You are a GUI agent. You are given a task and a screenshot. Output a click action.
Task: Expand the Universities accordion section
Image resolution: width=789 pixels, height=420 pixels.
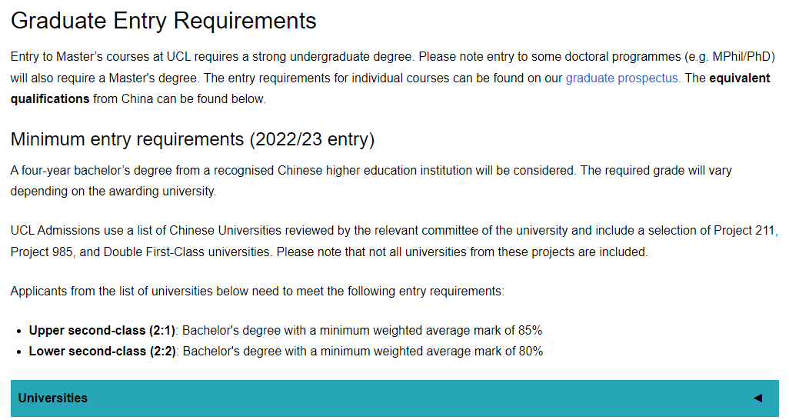click(394, 398)
